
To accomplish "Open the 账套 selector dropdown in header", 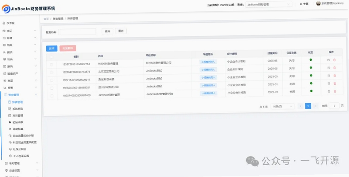I will (269, 4).
